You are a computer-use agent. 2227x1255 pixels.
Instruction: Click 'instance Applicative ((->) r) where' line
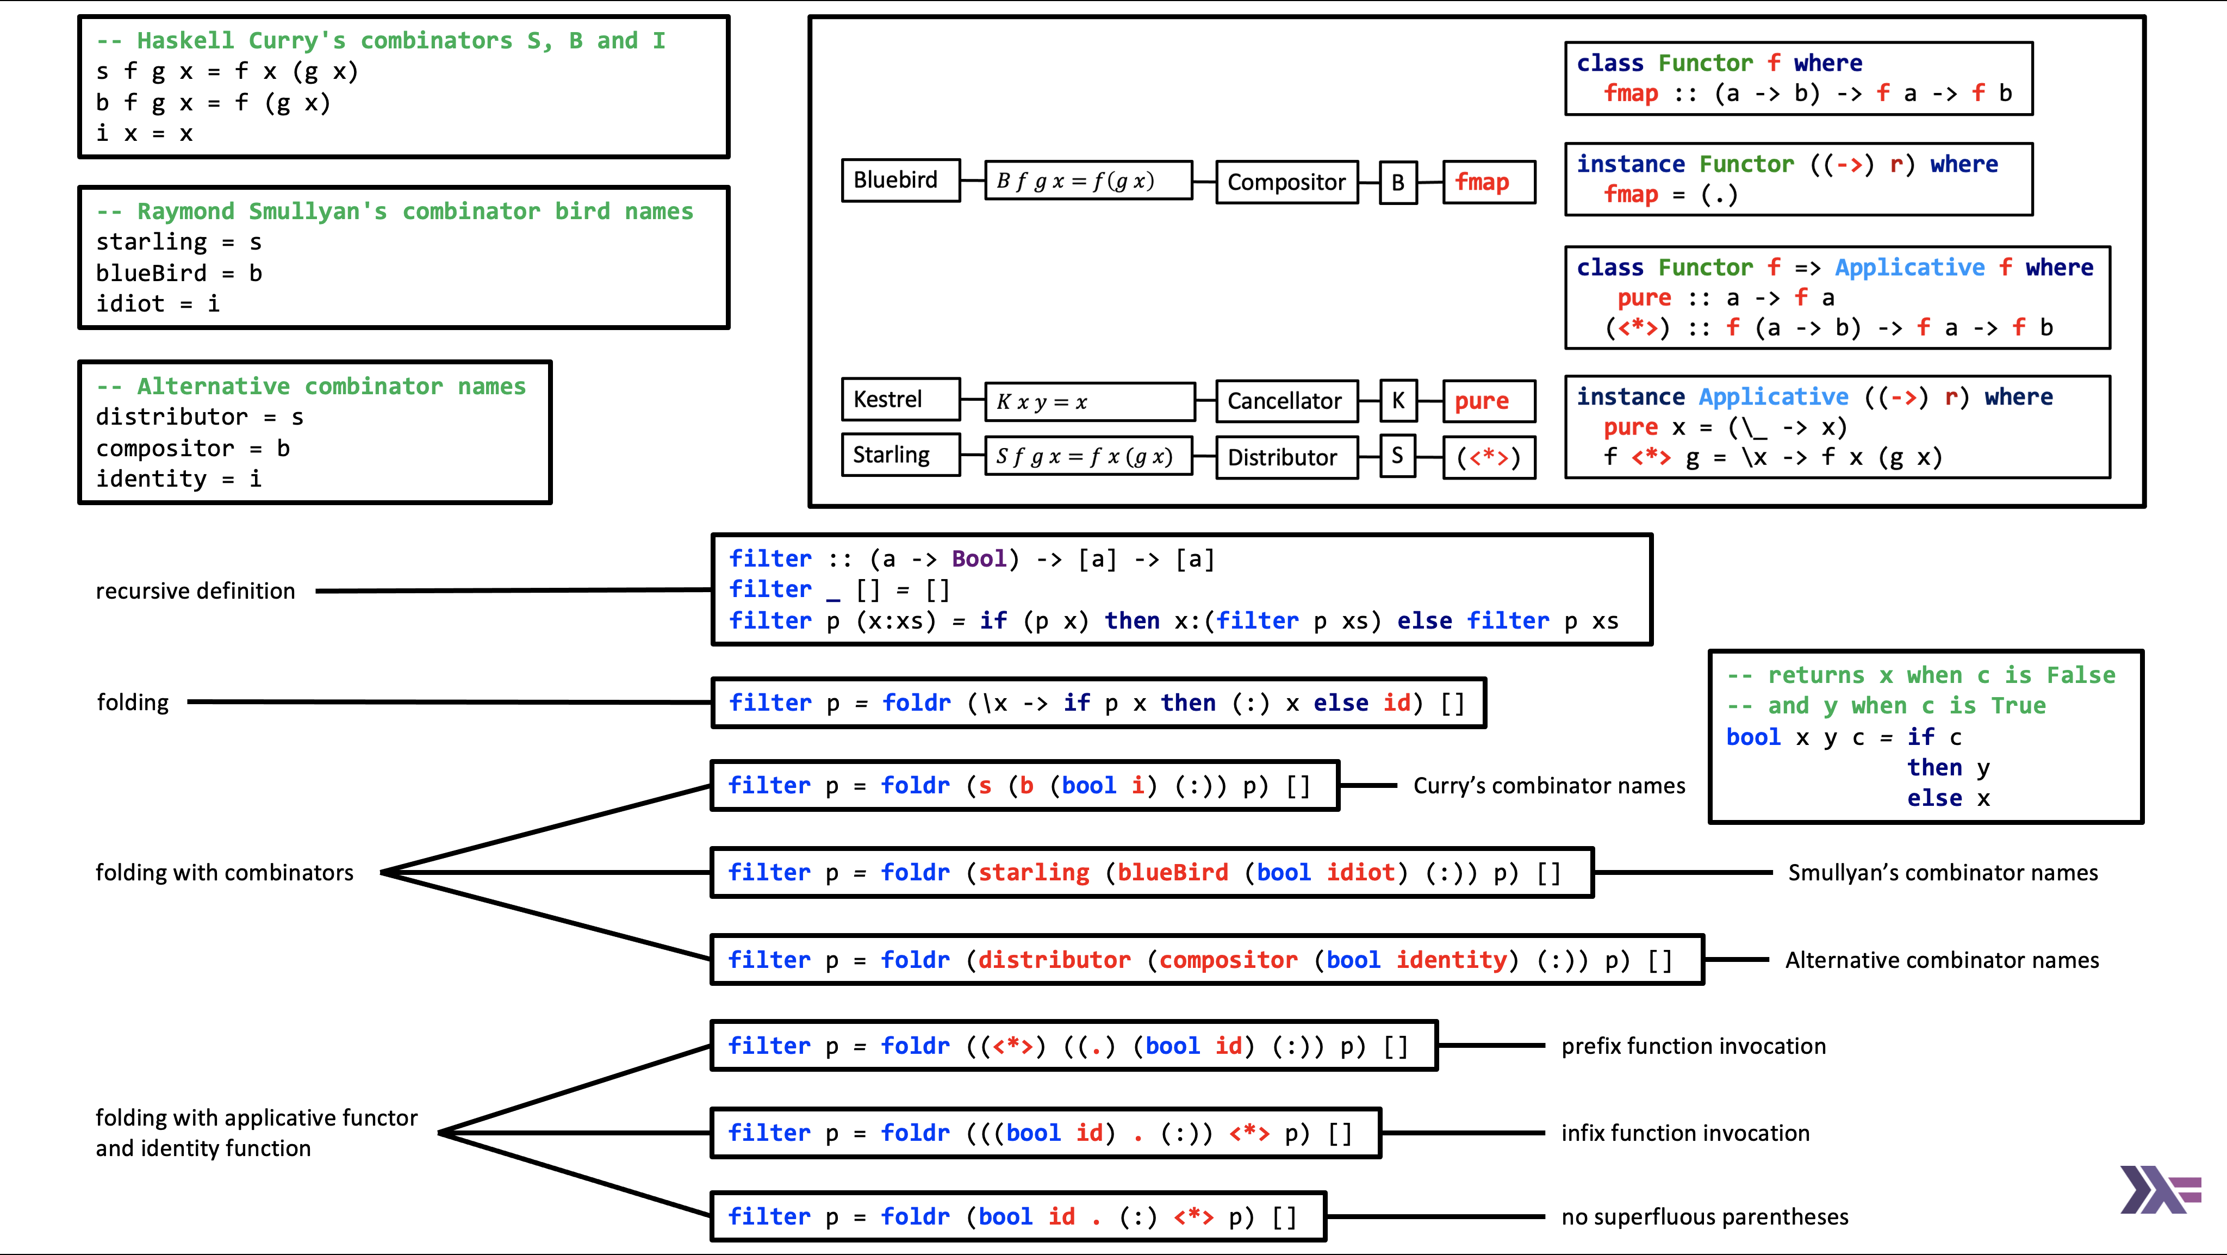click(1815, 397)
